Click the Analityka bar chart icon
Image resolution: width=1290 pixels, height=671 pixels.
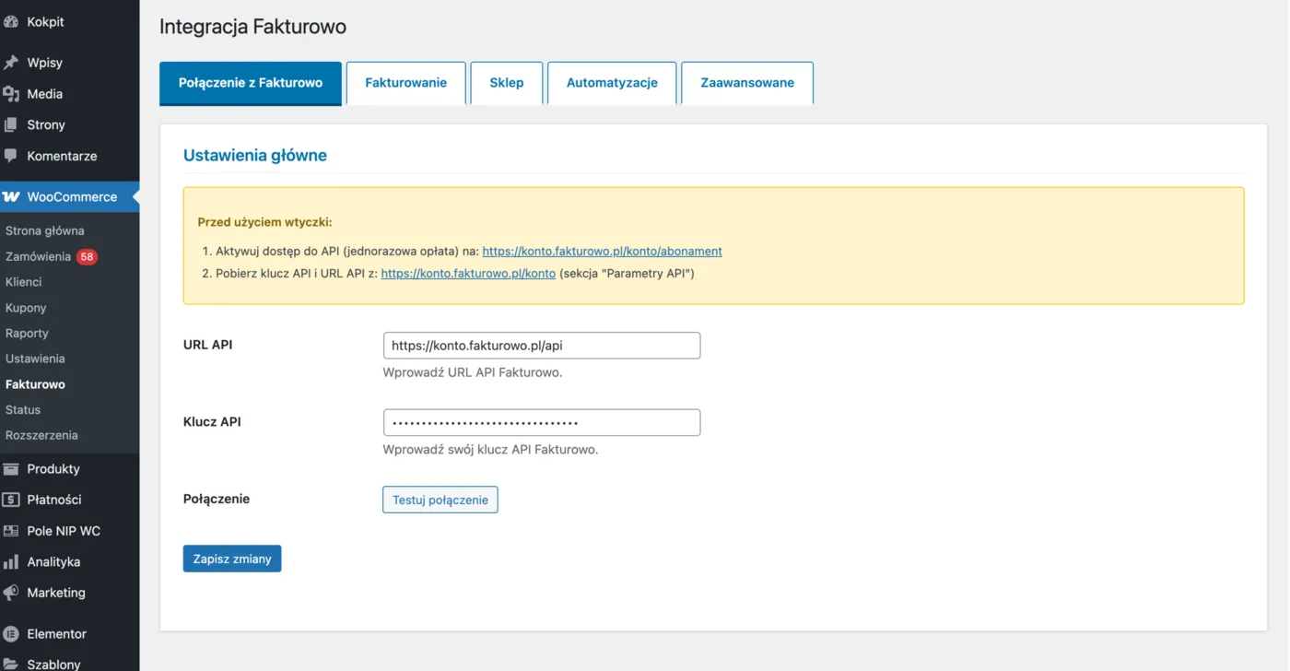coord(11,561)
